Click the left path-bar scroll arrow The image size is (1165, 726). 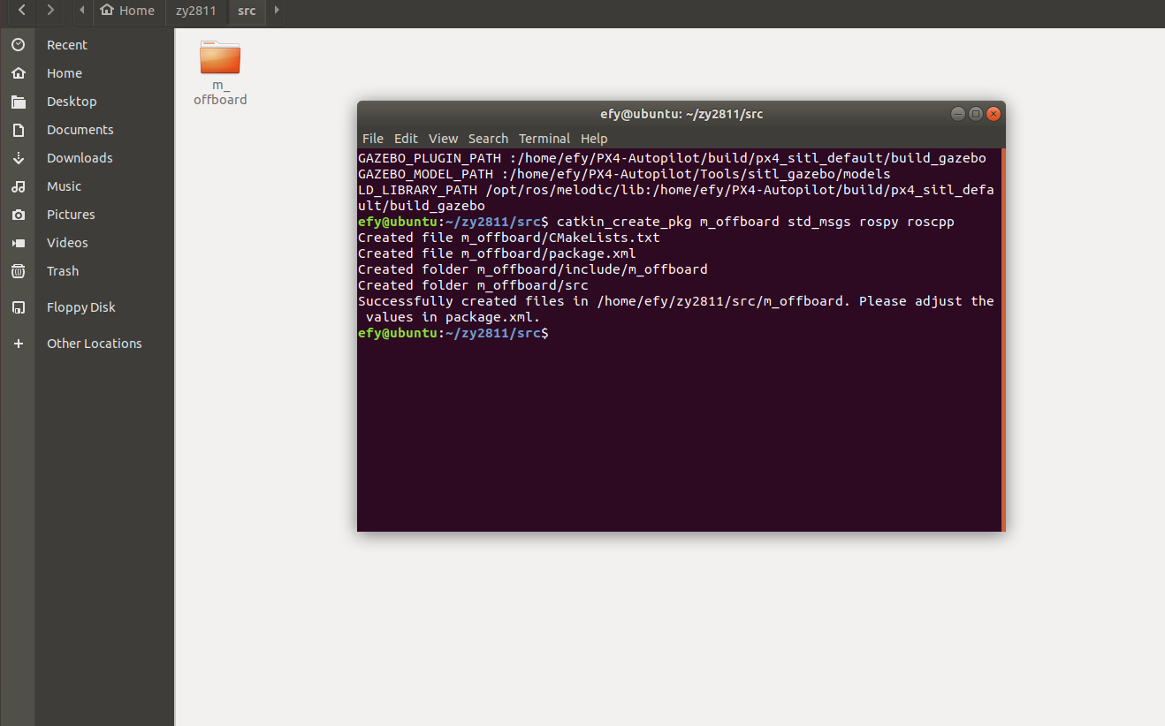(82, 11)
